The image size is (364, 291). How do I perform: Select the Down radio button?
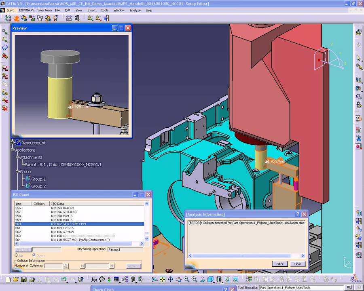[34, 255]
